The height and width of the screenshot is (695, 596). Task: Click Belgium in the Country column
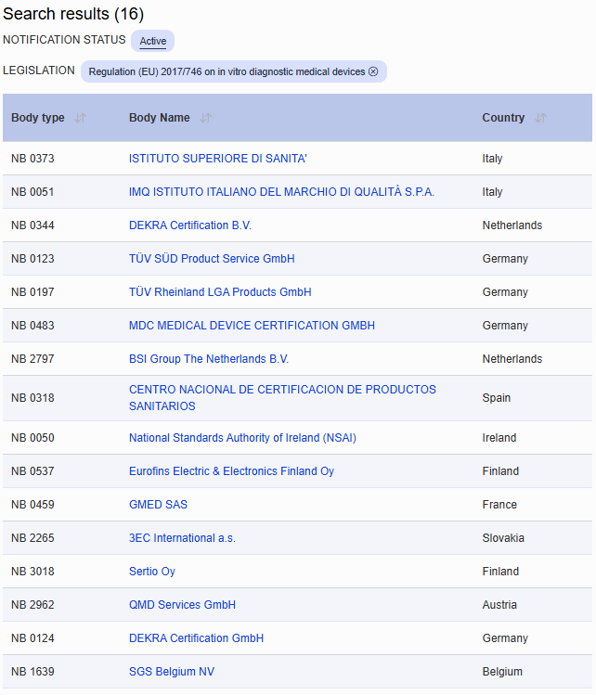click(502, 672)
